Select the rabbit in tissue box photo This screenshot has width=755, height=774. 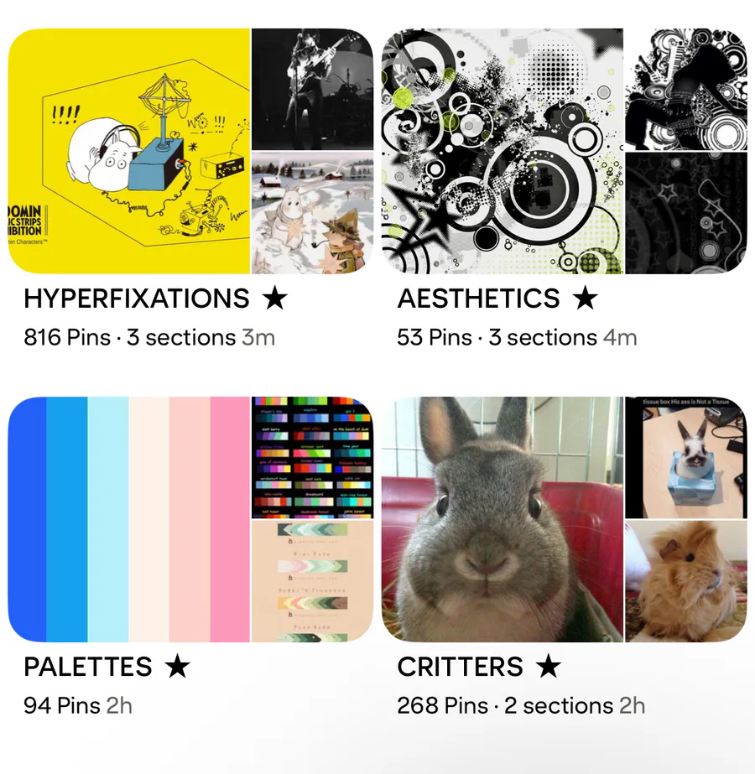686,458
